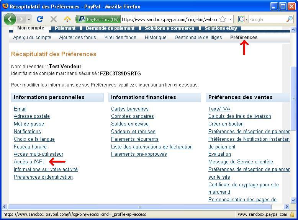Screen dimensions: 298x220
Task: Open the Email link
Action: pyautogui.click(x=20, y=109)
